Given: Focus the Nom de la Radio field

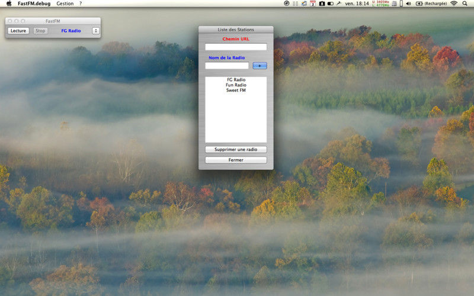Looking at the screenshot, I should click(x=227, y=66).
